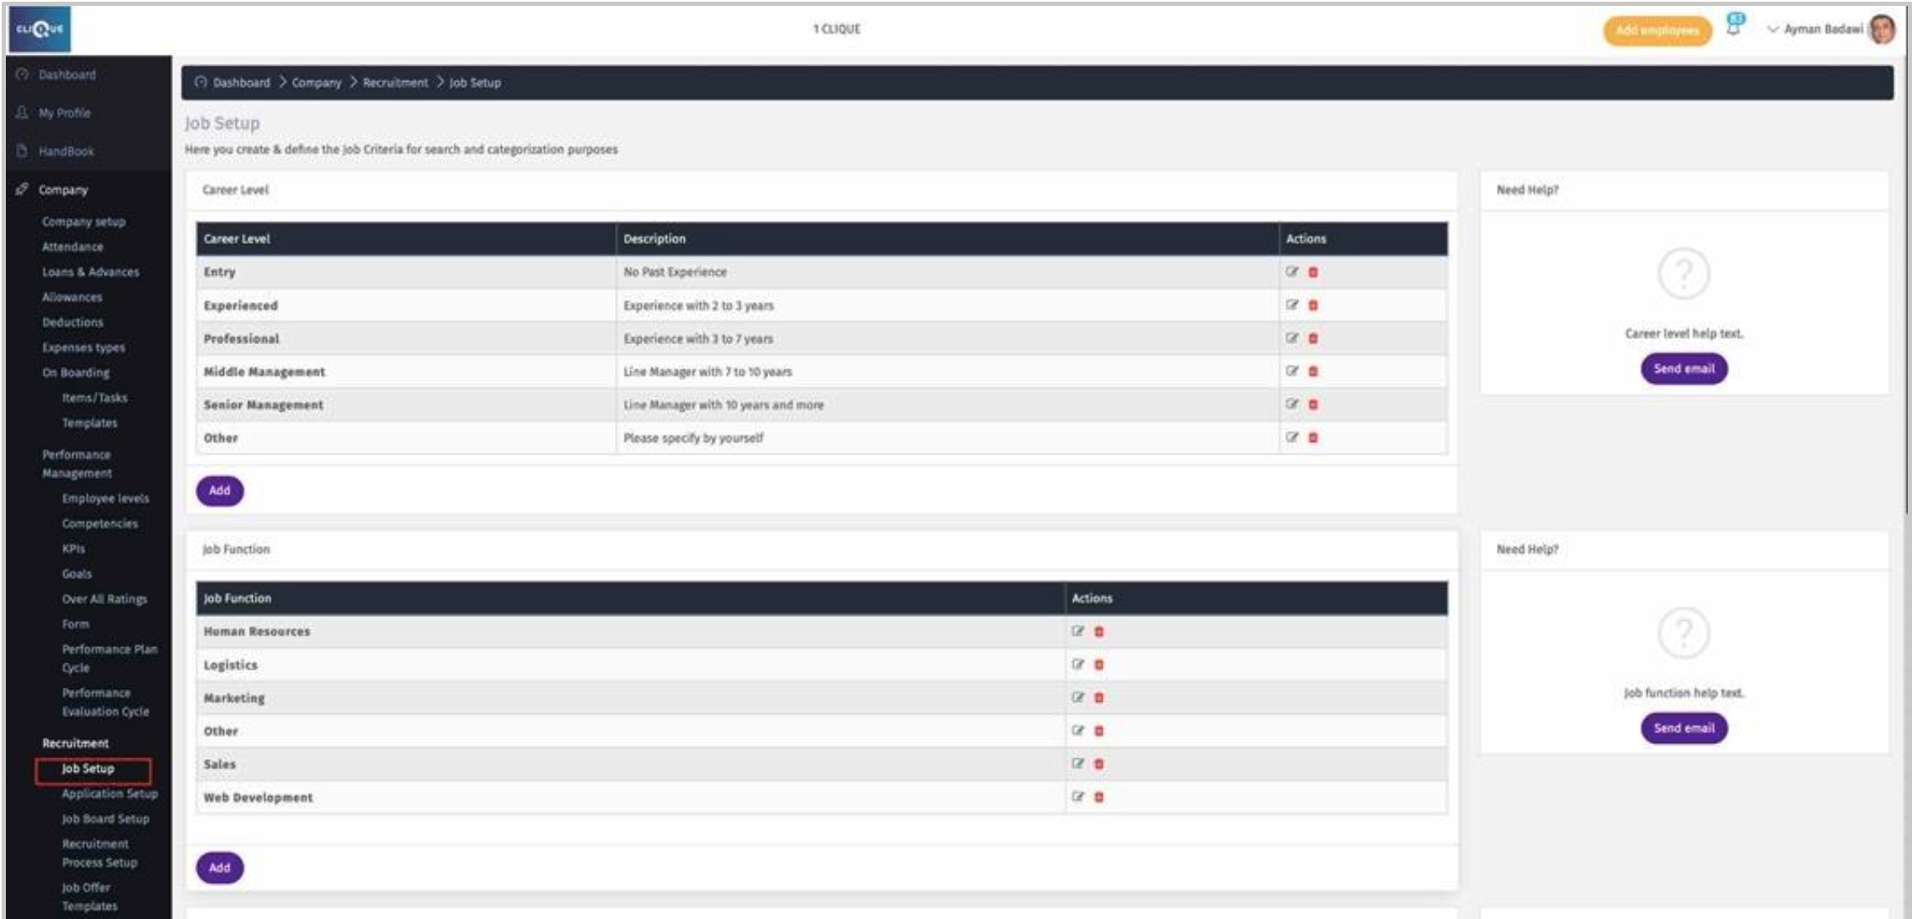The width and height of the screenshot is (1912, 919).
Task: Edit the Senior Management career level
Action: tap(1291, 405)
